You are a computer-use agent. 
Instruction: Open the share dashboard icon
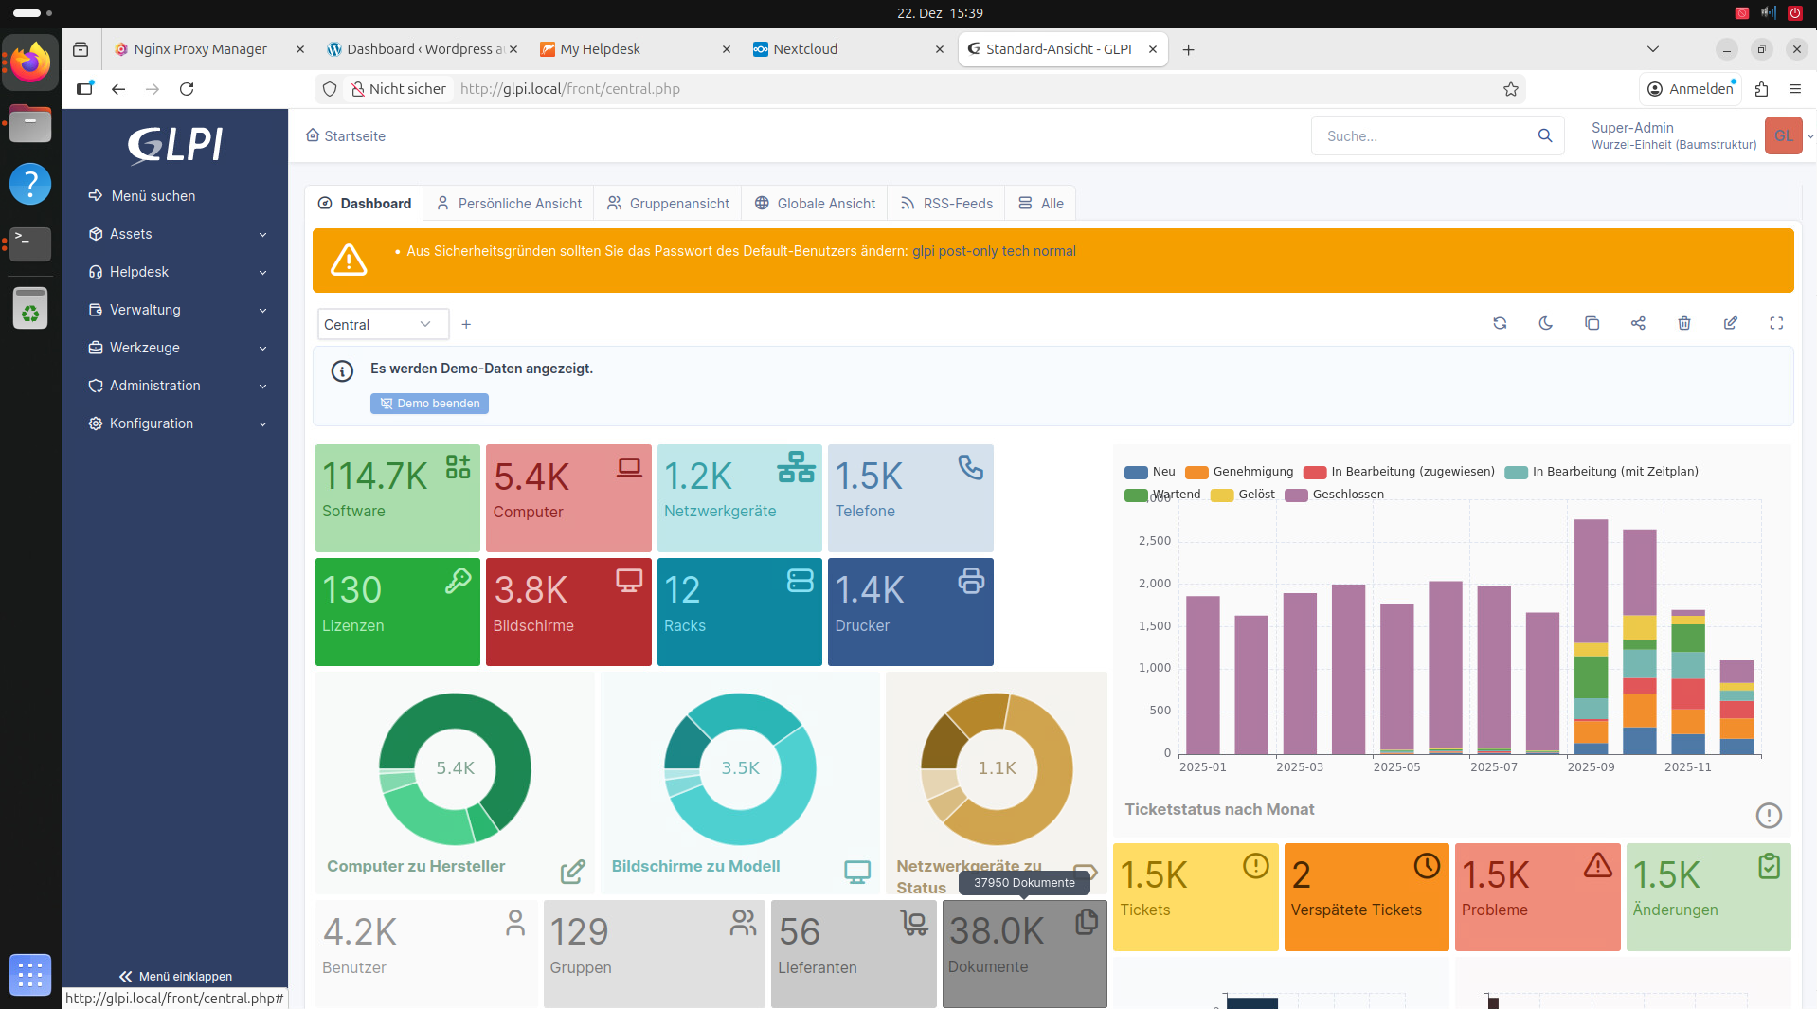coord(1638,323)
